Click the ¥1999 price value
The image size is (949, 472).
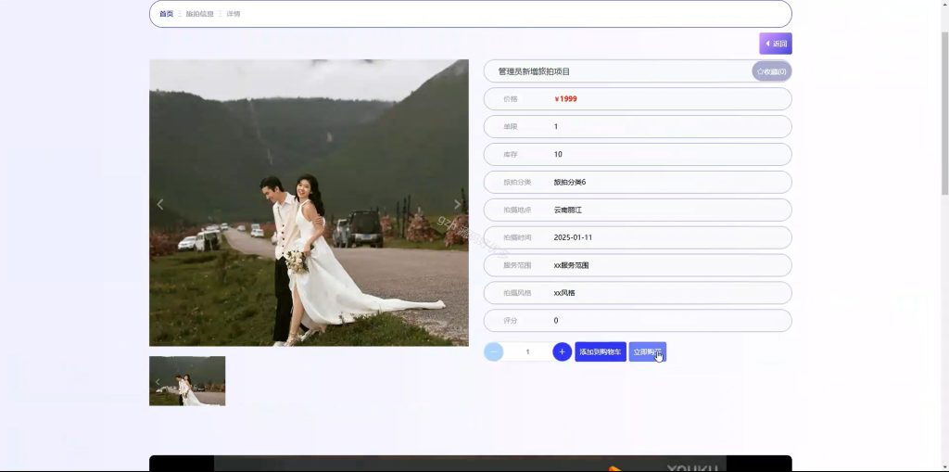pyautogui.click(x=565, y=99)
